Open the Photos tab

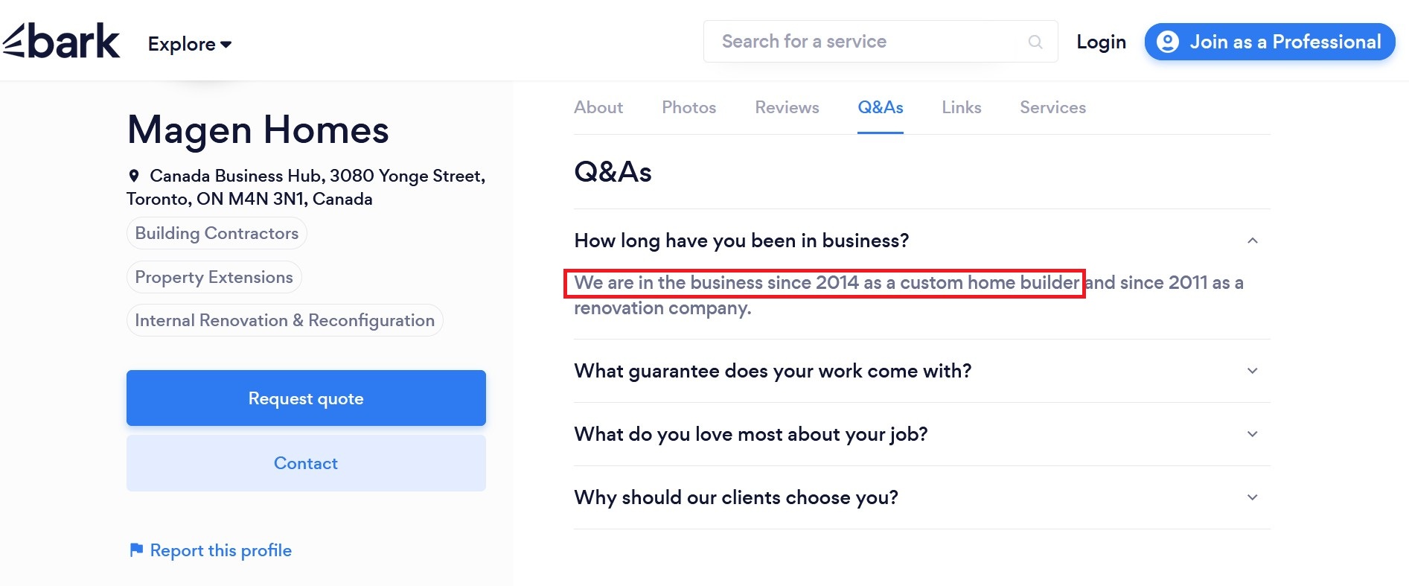[x=688, y=107]
